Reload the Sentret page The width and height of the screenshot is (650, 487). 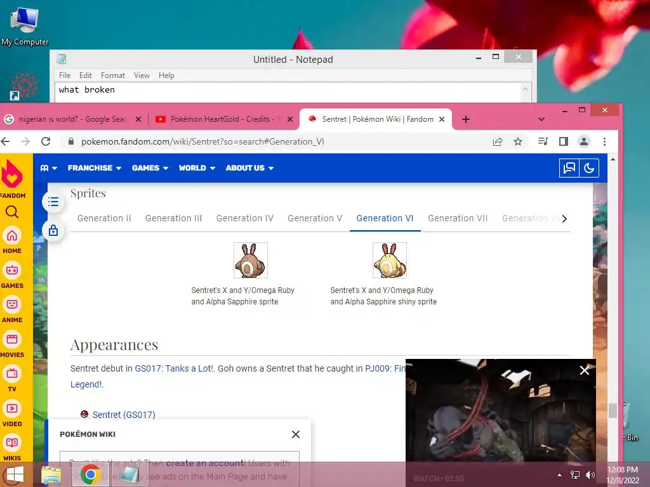tap(46, 141)
